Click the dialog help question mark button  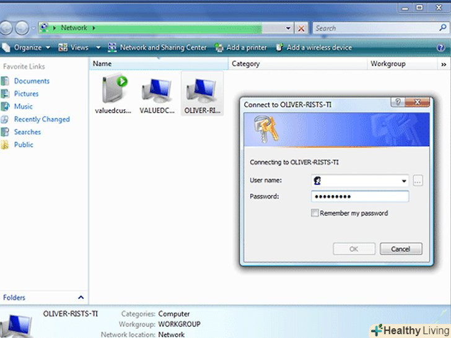pyautogui.click(x=398, y=102)
